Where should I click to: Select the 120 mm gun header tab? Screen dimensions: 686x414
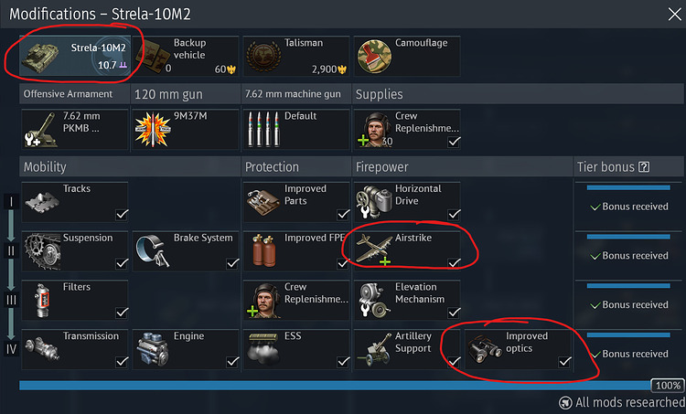[x=186, y=94]
